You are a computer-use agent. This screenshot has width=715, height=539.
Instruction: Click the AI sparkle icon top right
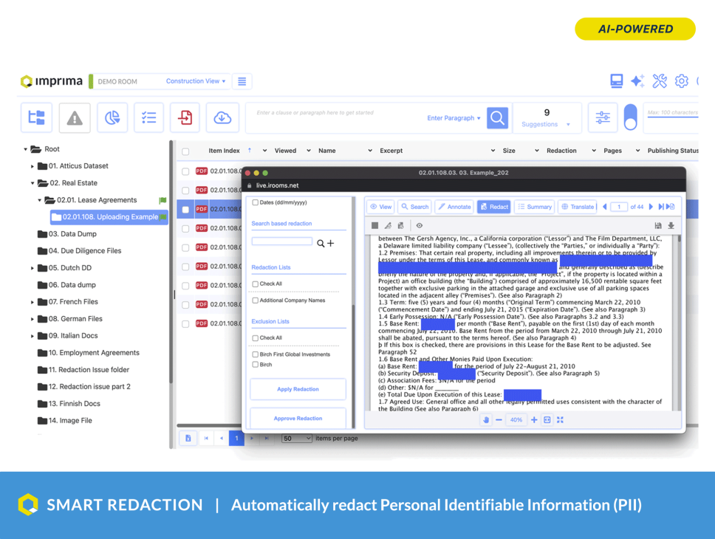coord(637,81)
